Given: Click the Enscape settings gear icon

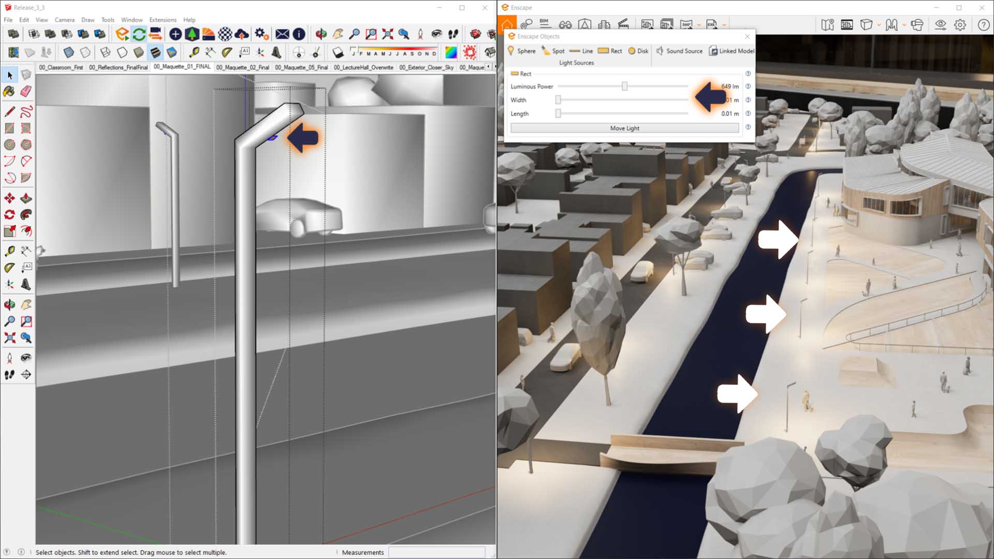Looking at the screenshot, I should pyautogui.click(x=960, y=24).
